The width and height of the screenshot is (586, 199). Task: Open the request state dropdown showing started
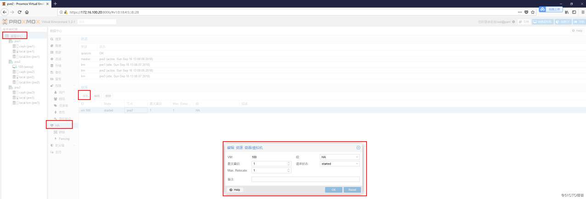[340, 164]
